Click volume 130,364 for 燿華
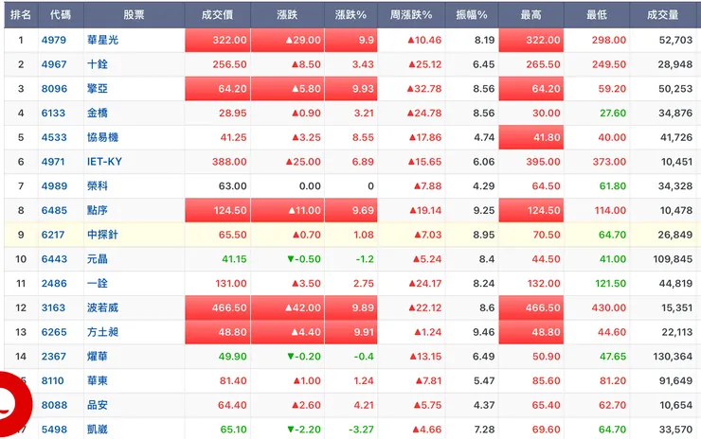This screenshot has width=701, height=439. click(673, 357)
